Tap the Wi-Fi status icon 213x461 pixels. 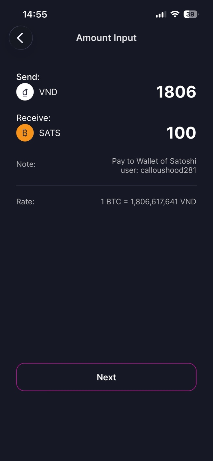[x=175, y=14]
